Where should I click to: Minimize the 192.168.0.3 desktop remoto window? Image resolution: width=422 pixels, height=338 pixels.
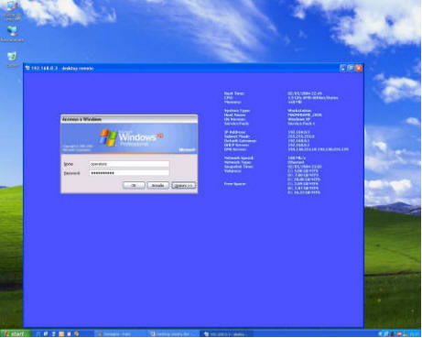coord(343,68)
